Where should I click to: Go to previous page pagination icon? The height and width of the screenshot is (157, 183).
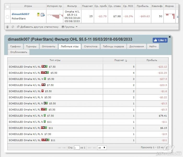point(64,148)
